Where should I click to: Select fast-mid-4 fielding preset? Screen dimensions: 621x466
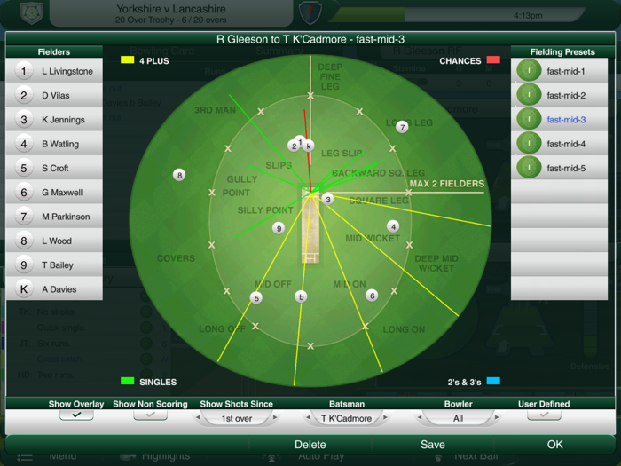(559, 143)
